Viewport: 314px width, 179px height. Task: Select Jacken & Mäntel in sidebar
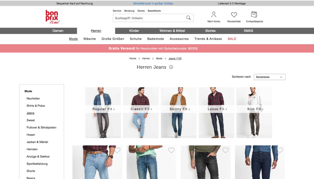pos(37,142)
